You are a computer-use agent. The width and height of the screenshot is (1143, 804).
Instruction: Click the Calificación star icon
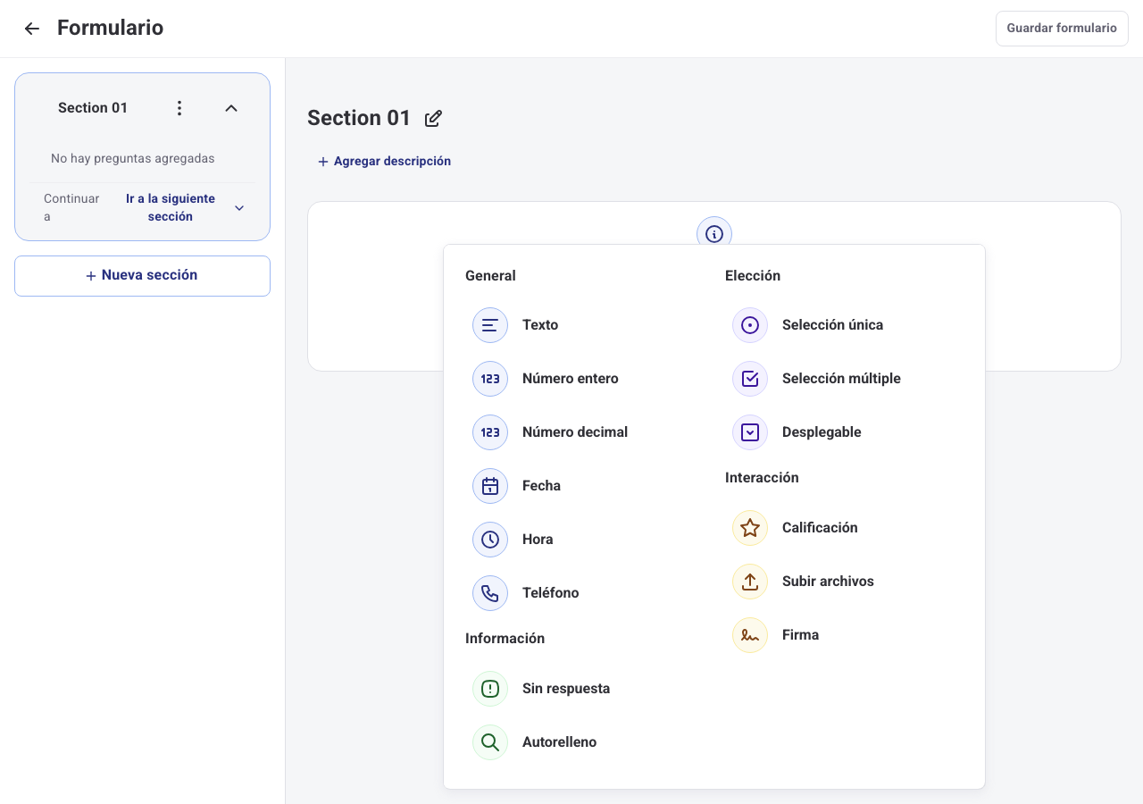(750, 528)
